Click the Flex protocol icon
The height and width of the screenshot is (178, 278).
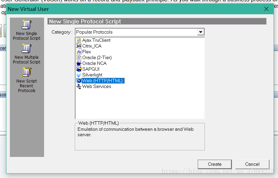click(79, 52)
